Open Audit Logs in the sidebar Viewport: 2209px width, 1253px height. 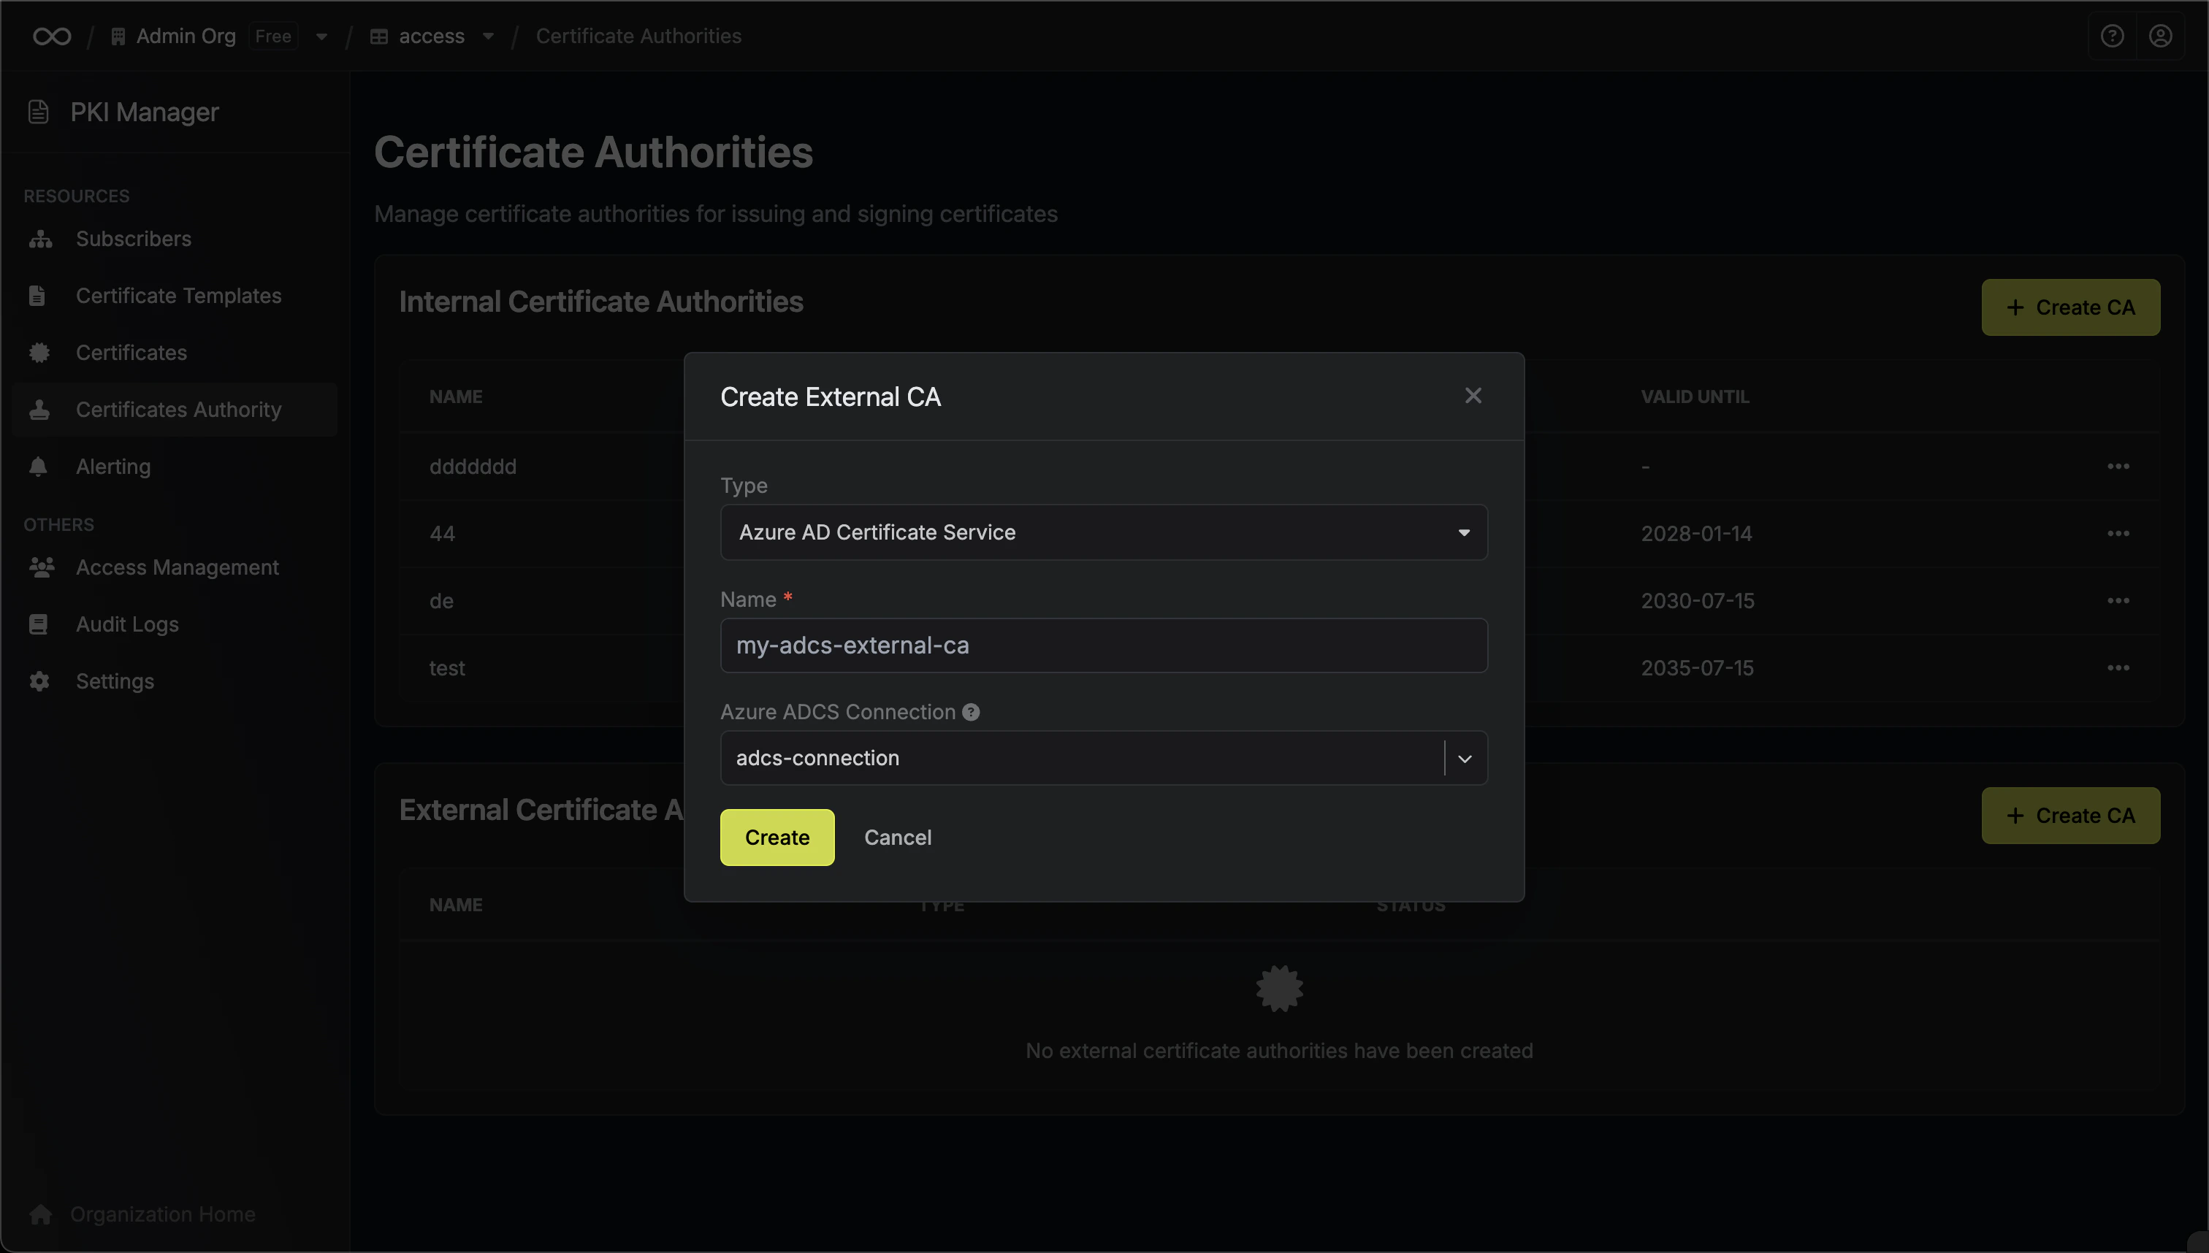pos(175,624)
